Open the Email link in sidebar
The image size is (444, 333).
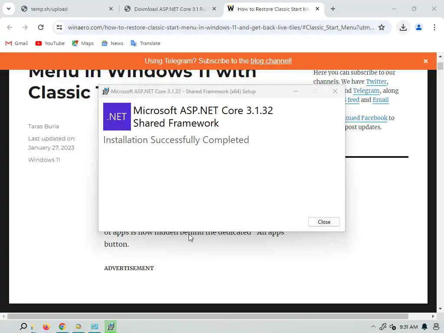pyautogui.click(x=381, y=100)
